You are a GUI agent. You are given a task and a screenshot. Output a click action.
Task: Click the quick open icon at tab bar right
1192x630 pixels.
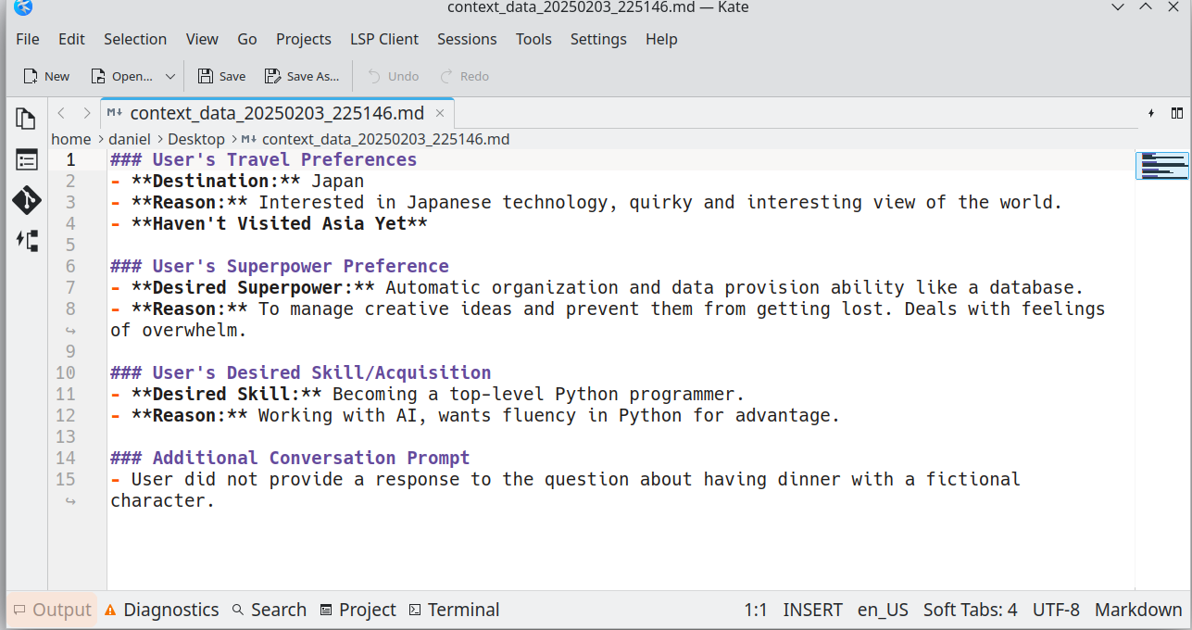click(1151, 113)
